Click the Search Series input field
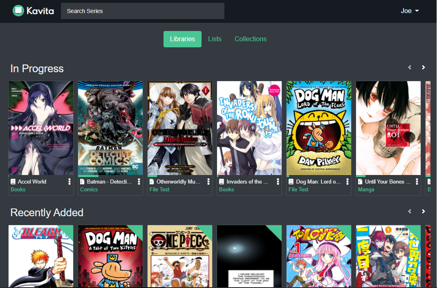 coord(142,11)
